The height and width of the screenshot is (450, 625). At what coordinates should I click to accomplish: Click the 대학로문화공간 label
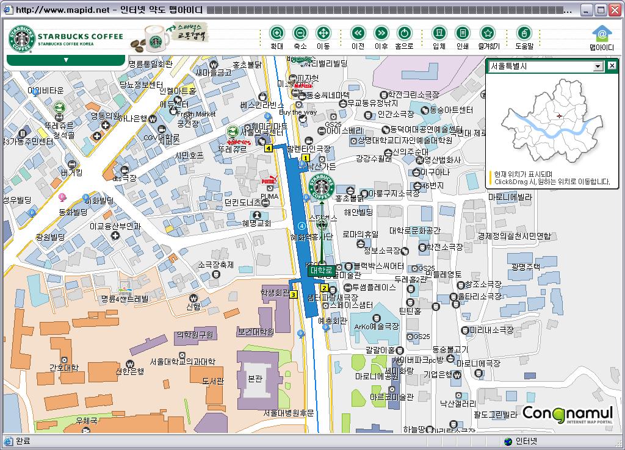(415, 230)
